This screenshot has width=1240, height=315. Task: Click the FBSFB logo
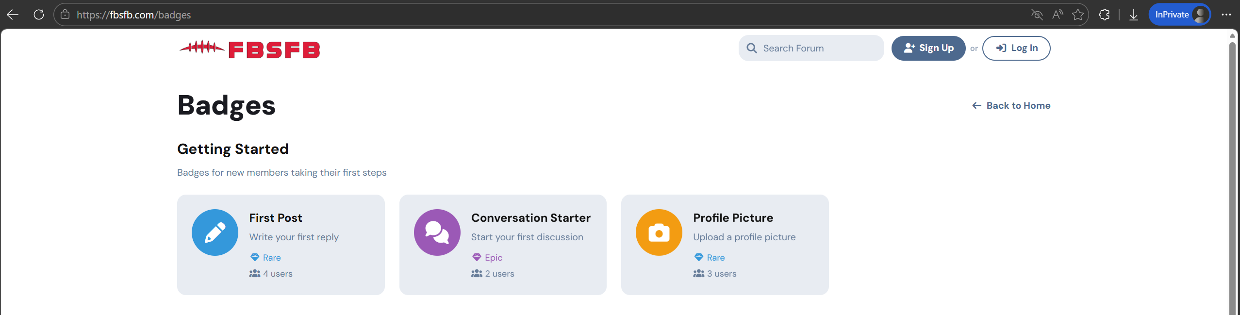click(249, 49)
